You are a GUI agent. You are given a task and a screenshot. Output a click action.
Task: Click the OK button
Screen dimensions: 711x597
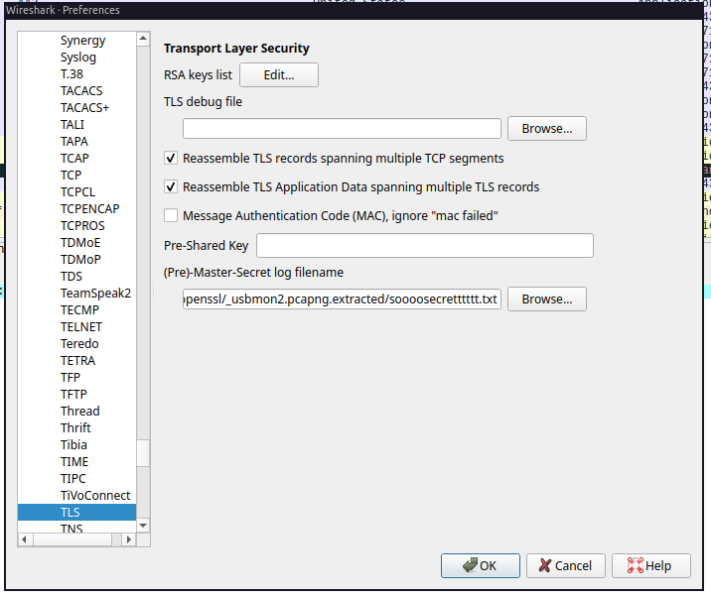[x=481, y=565]
